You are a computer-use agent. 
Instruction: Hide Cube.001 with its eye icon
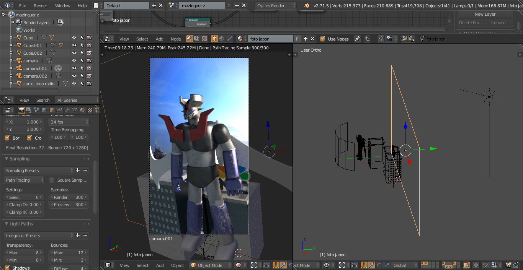coord(74,45)
